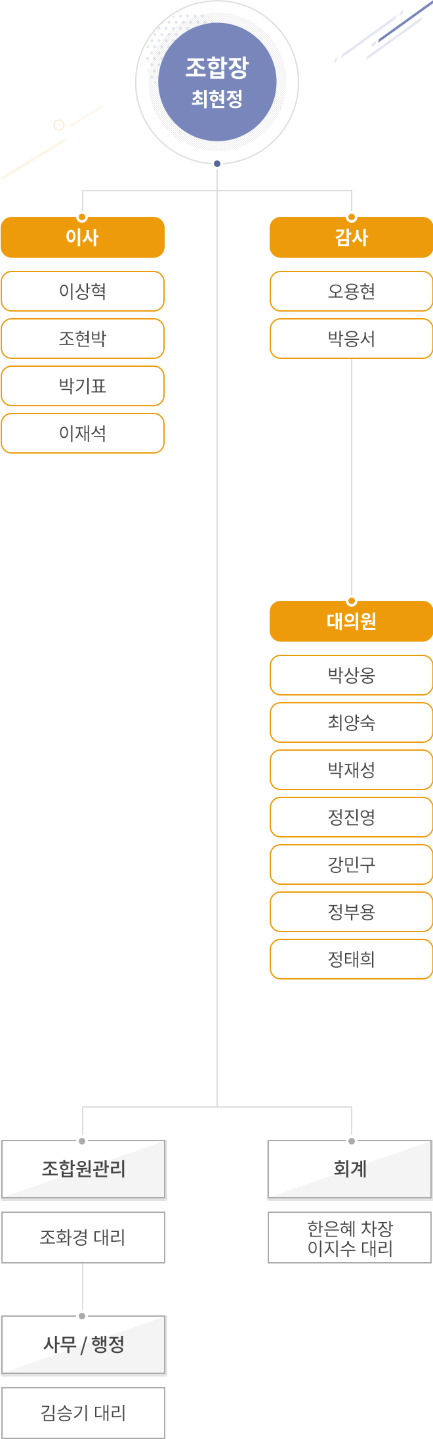Choose delegate 정진영
Screen dimensions: 433x1439
352,817
